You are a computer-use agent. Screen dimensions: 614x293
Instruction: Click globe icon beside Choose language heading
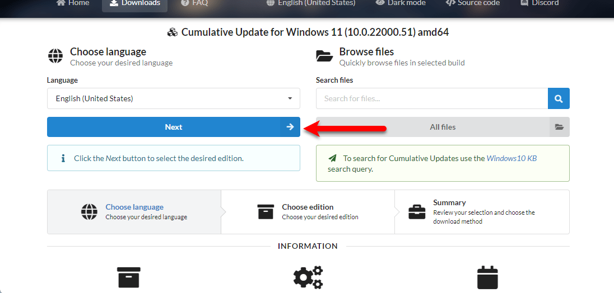point(55,56)
